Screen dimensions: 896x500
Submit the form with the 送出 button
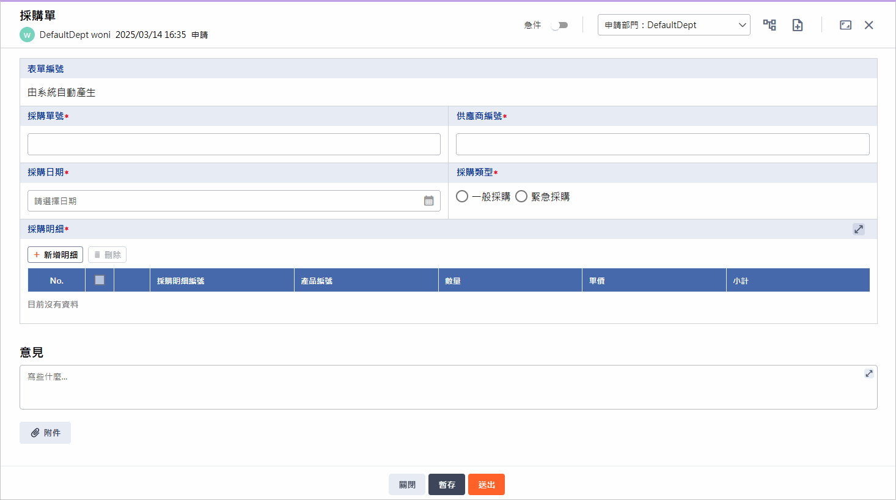(486, 484)
